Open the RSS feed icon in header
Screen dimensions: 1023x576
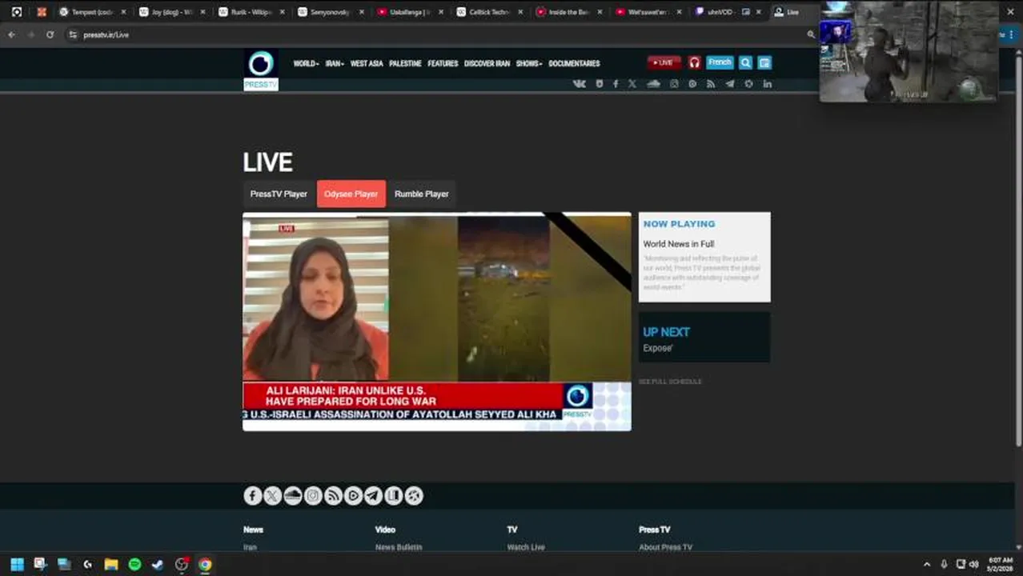711,84
